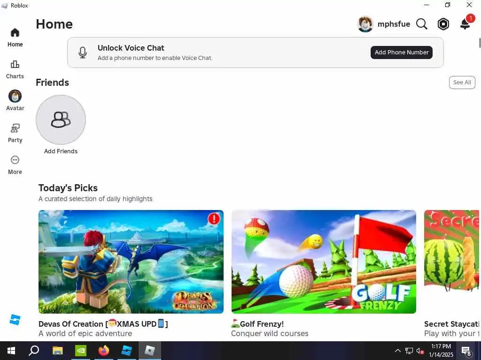Click See All friends button

pos(462,82)
